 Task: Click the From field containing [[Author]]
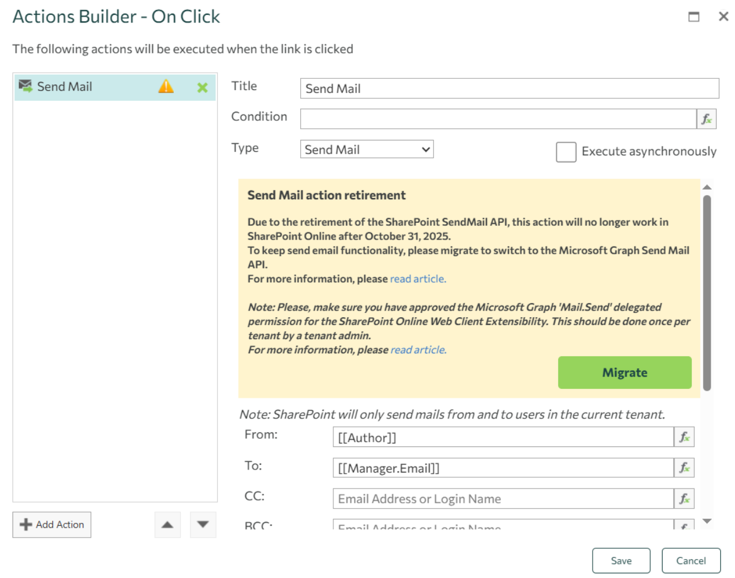click(x=503, y=438)
